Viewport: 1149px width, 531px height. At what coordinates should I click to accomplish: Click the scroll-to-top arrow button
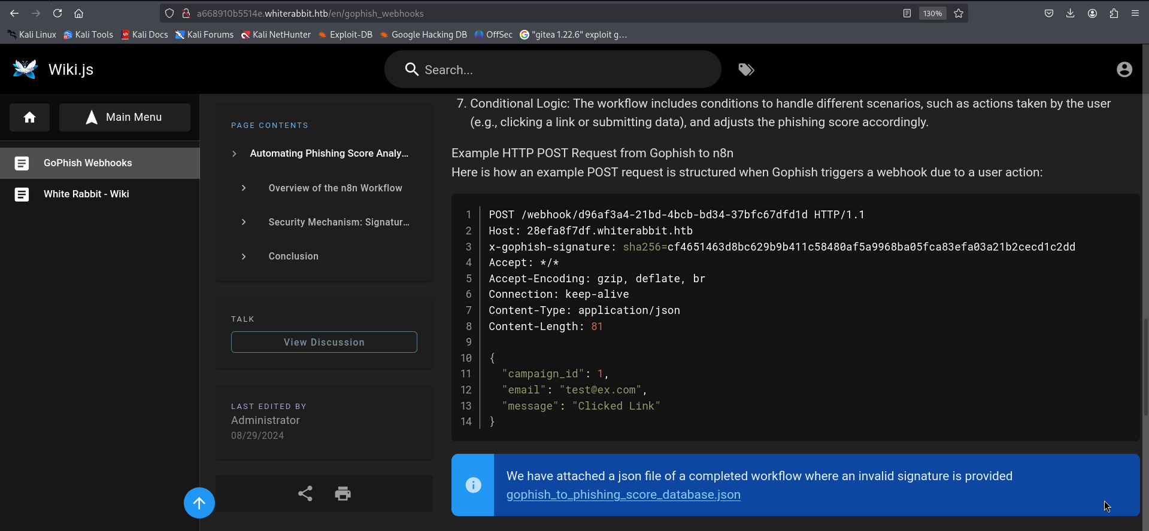point(199,503)
